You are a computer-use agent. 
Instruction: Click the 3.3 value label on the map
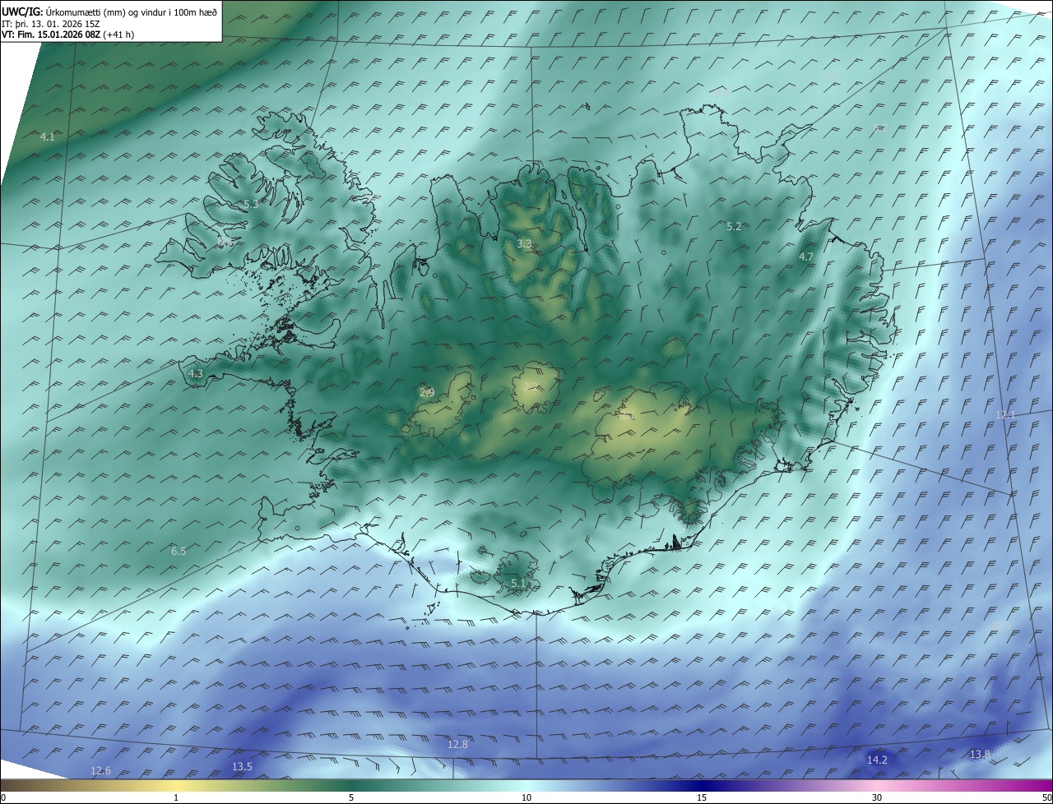click(524, 243)
